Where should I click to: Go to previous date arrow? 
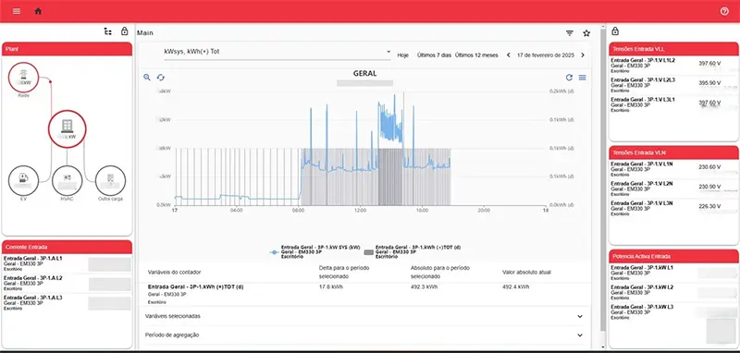(508, 55)
